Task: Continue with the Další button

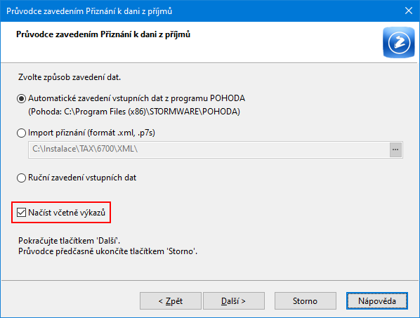Action: (x=234, y=301)
